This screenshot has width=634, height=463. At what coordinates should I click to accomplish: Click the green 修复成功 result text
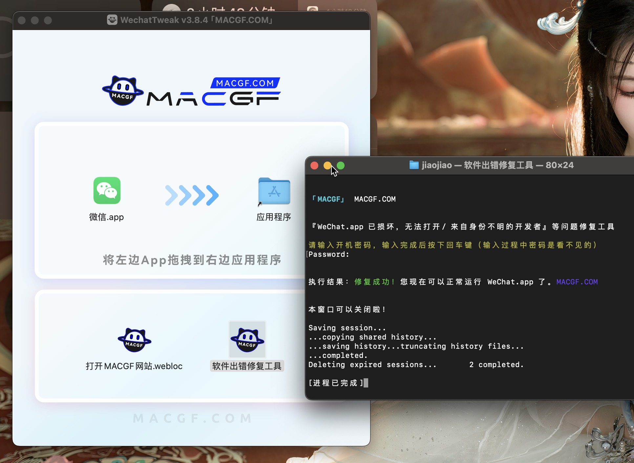click(x=373, y=282)
